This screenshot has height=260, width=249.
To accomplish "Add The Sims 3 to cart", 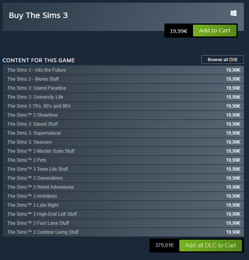I will point(215,31).
